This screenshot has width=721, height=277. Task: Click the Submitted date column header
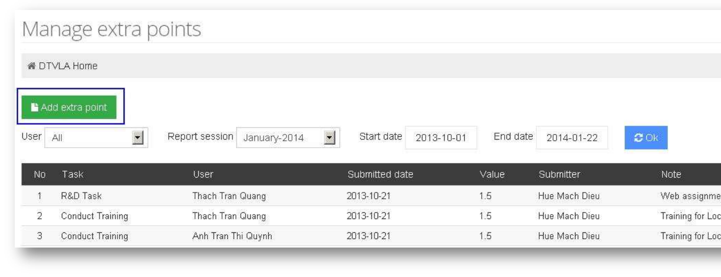[x=380, y=174]
